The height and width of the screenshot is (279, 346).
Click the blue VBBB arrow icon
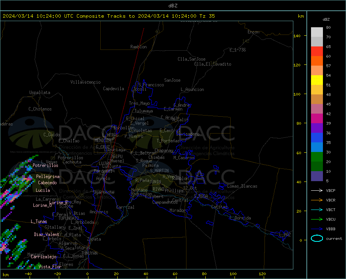[317, 229]
